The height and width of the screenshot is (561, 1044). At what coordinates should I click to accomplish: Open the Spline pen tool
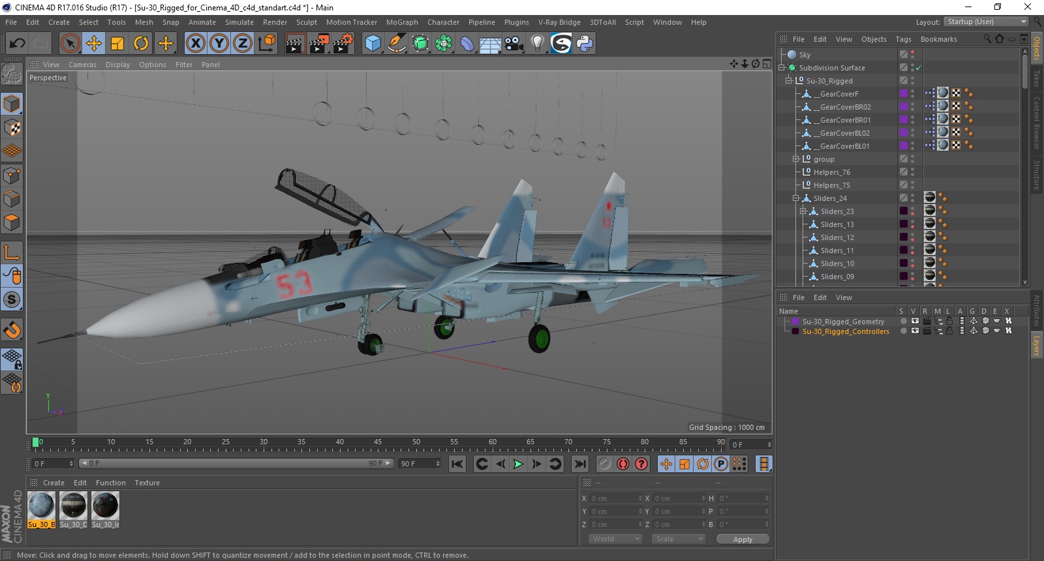coord(396,44)
